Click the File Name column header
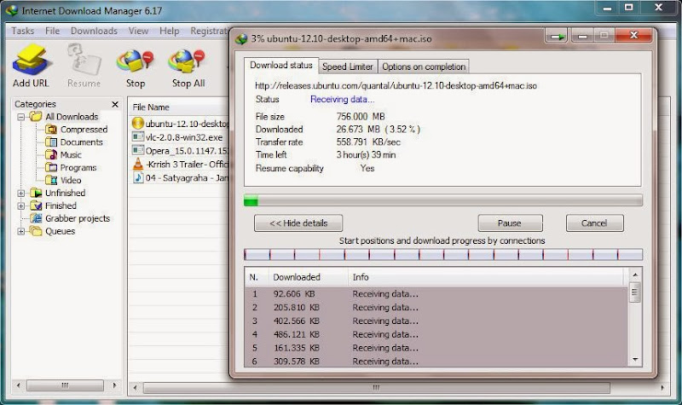Image resolution: width=682 pixels, height=405 pixels. (x=179, y=107)
